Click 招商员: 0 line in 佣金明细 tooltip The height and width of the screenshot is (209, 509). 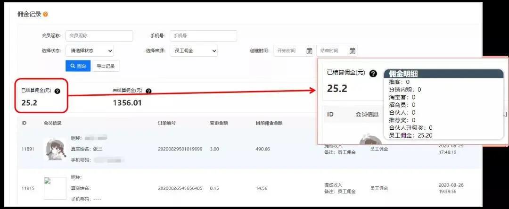[x=402, y=105]
